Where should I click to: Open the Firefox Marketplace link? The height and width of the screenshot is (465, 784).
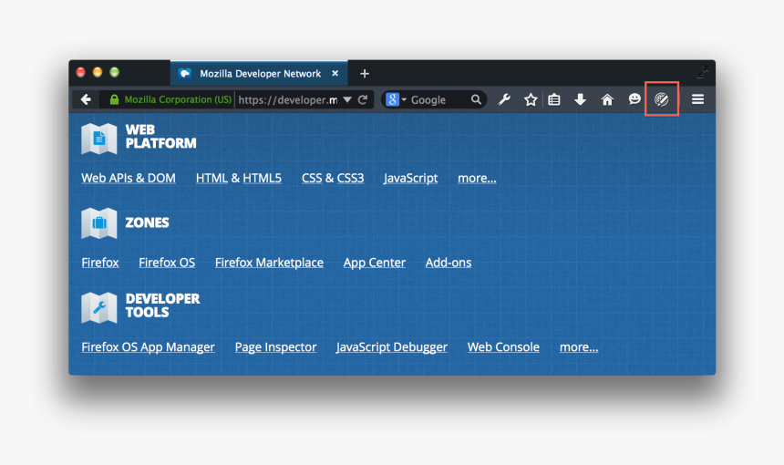[x=269, y=263]
